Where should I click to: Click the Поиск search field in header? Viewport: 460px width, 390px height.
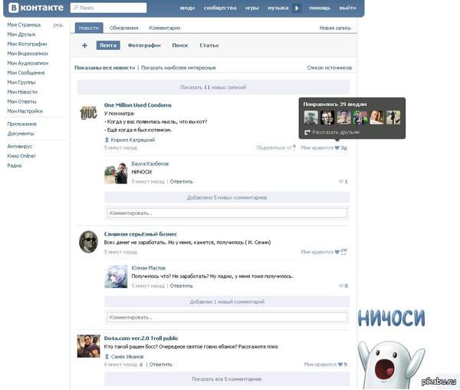click(x=108, y=8)
